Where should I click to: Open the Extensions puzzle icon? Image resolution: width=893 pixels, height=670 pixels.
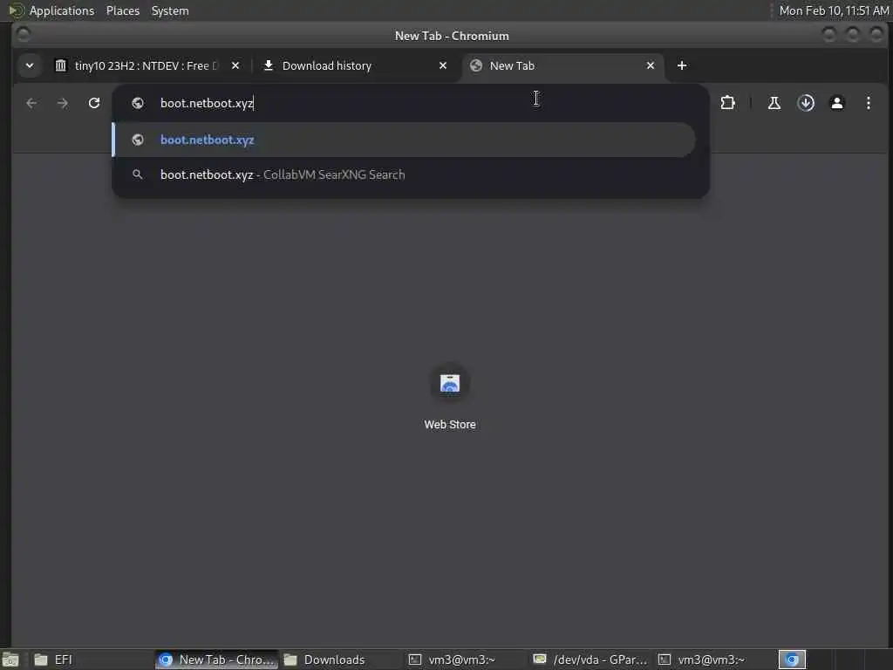(727, 103)
